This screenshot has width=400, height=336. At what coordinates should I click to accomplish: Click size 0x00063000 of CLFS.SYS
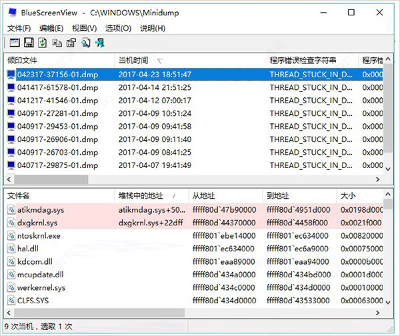tap(362, 301)
